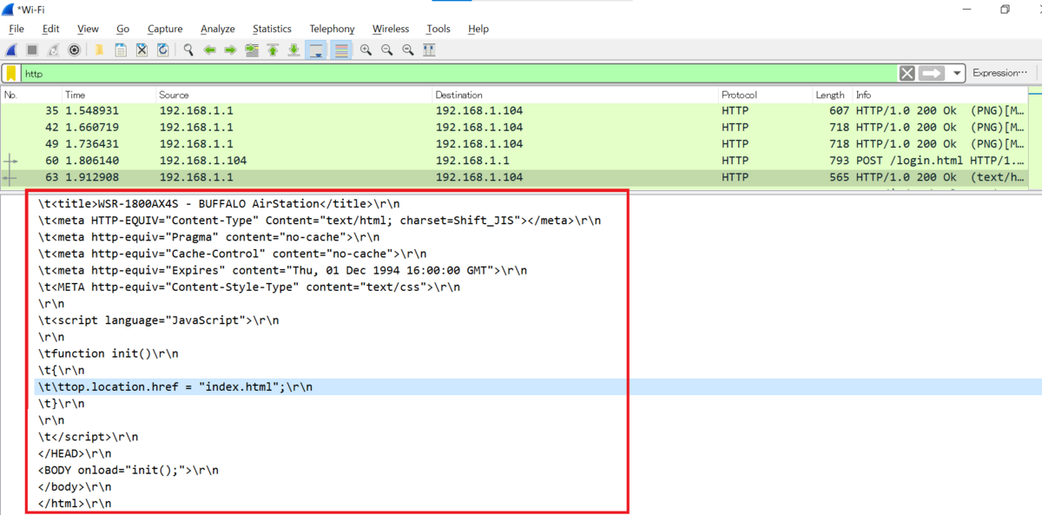The width and height of the screenshot is (1042, 515).
Task: Go forward in packet history
Action: coord(230,50)
